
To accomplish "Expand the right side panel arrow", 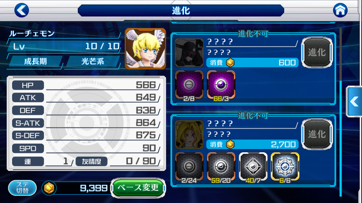I will [354, 101].
